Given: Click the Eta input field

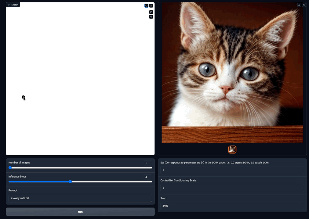Looking at the screenshot, I should [x=232, y=170].
